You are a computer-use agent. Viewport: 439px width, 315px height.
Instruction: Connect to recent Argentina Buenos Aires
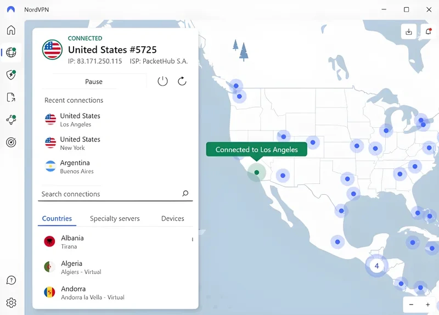click(115, 167)
